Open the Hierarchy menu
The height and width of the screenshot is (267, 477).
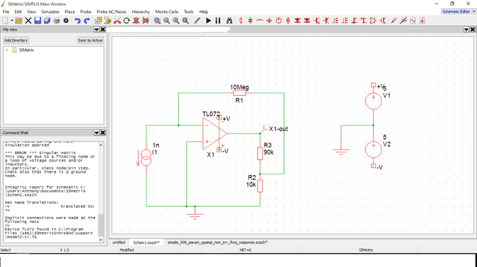(141, 11)
